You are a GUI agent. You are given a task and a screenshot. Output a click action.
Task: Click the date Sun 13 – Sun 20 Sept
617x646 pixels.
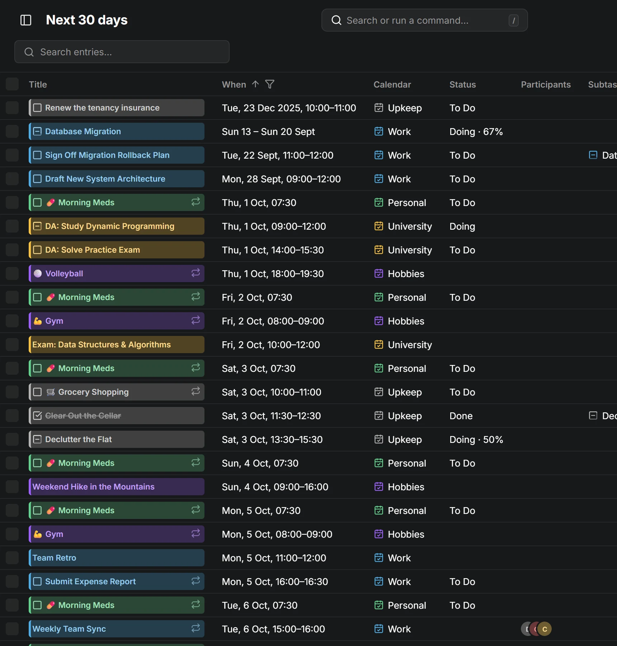coord(268,132)
